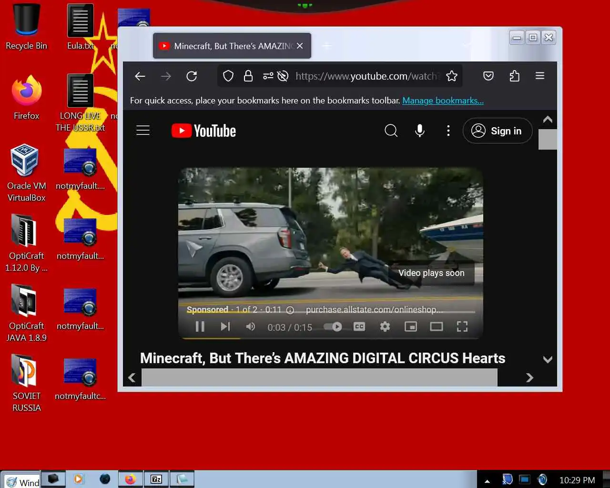Viewport: 610px width, 488px height.
Task: Open the Pocket save icon
Action: click(488, 76)
